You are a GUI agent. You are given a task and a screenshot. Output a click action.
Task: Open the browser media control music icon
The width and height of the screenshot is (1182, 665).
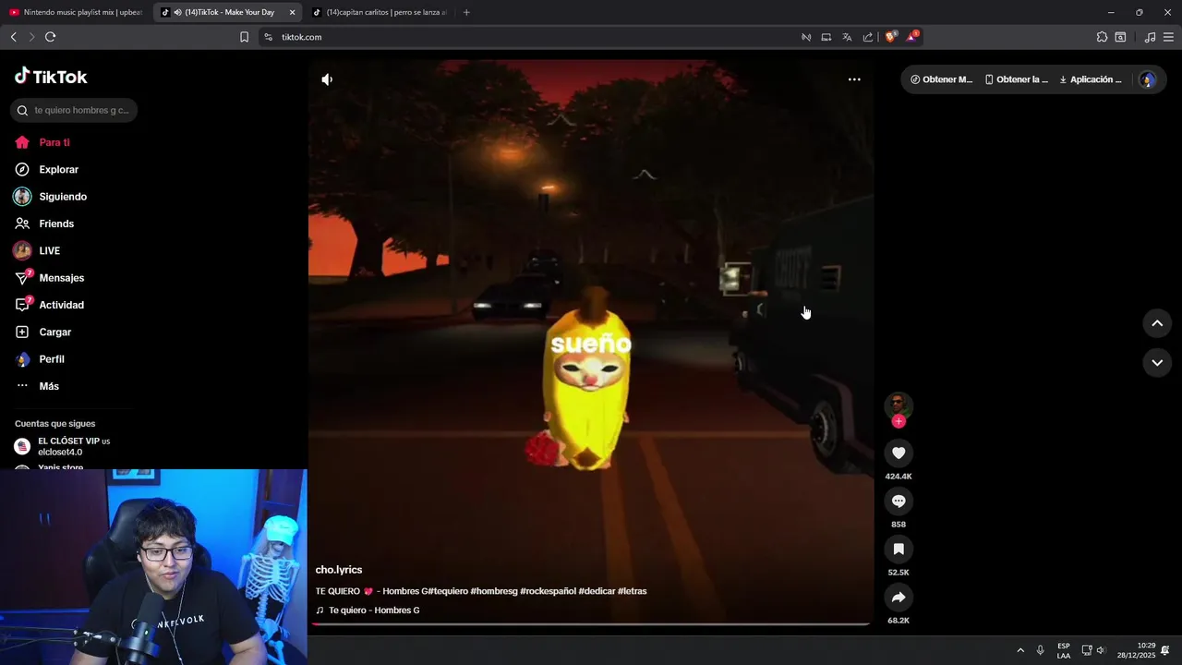pyautogui.click(x=1150, y=37)
